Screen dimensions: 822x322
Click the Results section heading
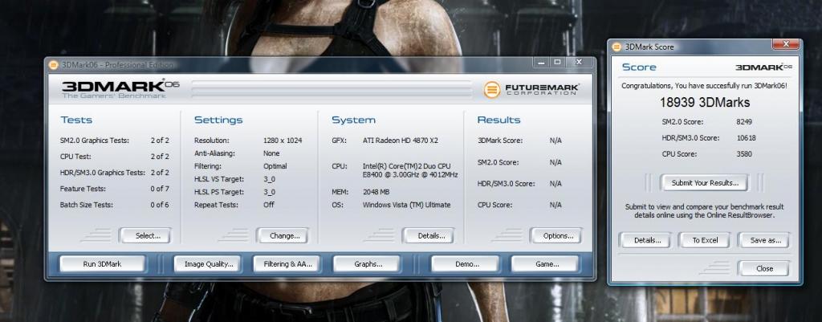click(498, 120)
